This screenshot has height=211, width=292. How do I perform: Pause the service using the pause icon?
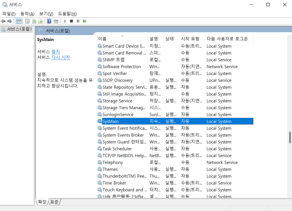coord(78,21)
